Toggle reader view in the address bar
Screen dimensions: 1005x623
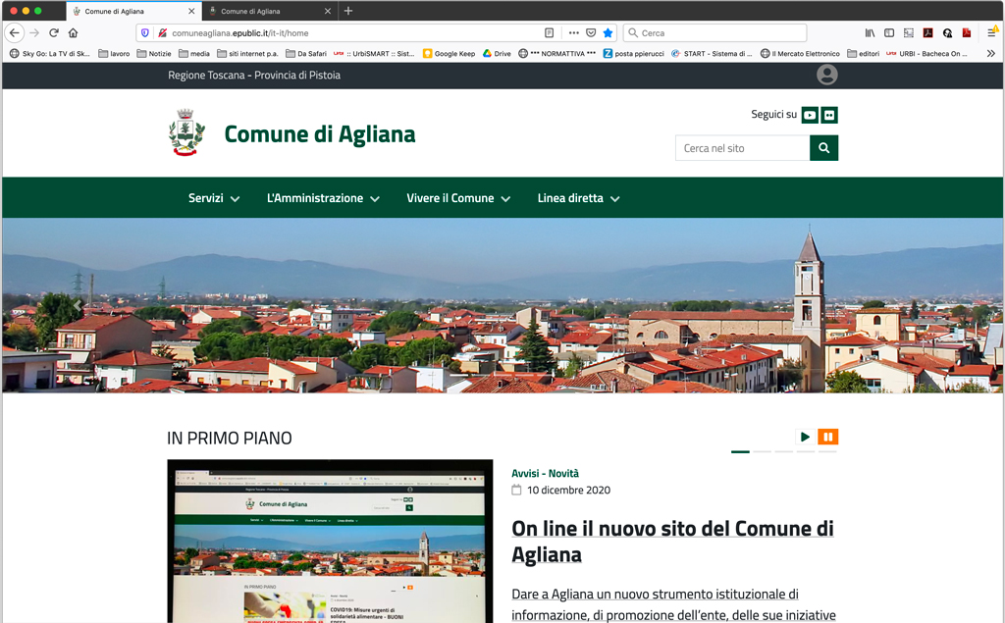click(x=550, y=32)
